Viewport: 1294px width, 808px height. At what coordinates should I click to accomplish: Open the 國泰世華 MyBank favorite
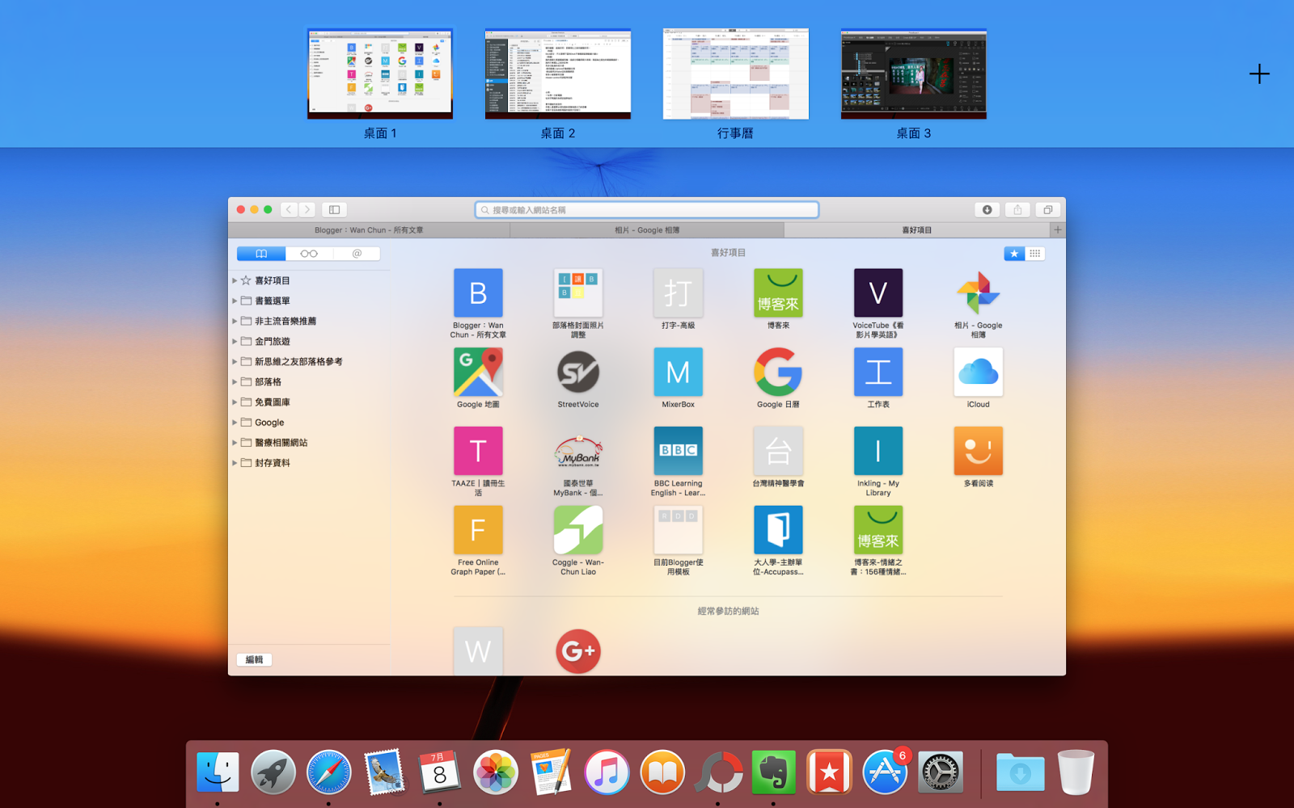[578, 451]
